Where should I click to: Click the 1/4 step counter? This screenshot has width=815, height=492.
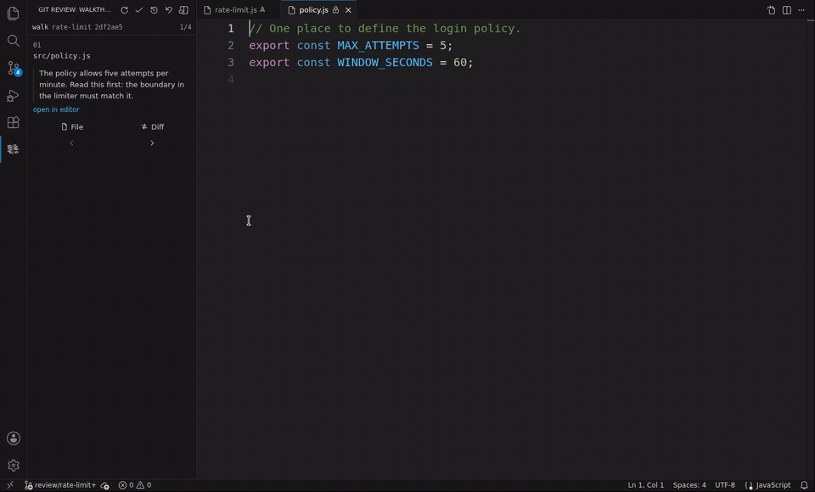[x=186, y=27]
